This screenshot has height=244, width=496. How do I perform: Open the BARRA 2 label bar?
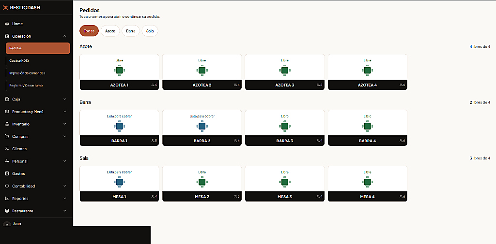click(x=202, y=141)
